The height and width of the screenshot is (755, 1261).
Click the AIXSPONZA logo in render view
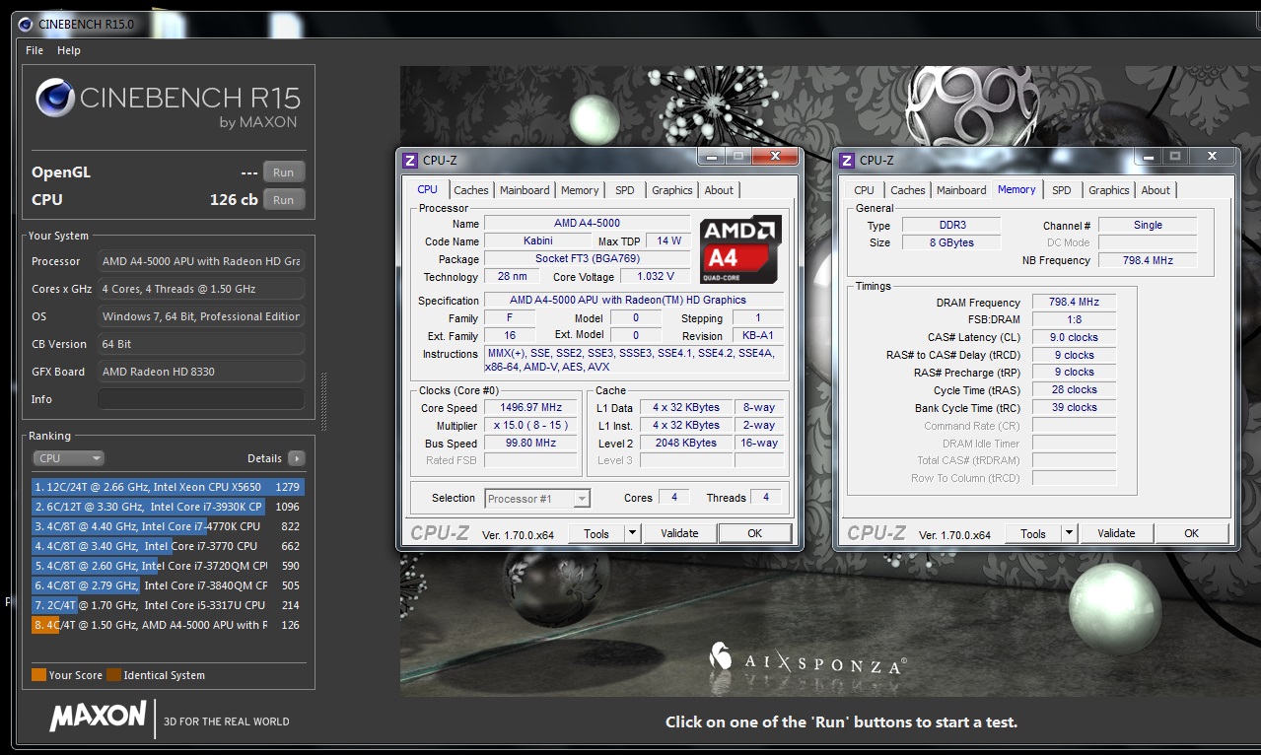pos(806,660)
